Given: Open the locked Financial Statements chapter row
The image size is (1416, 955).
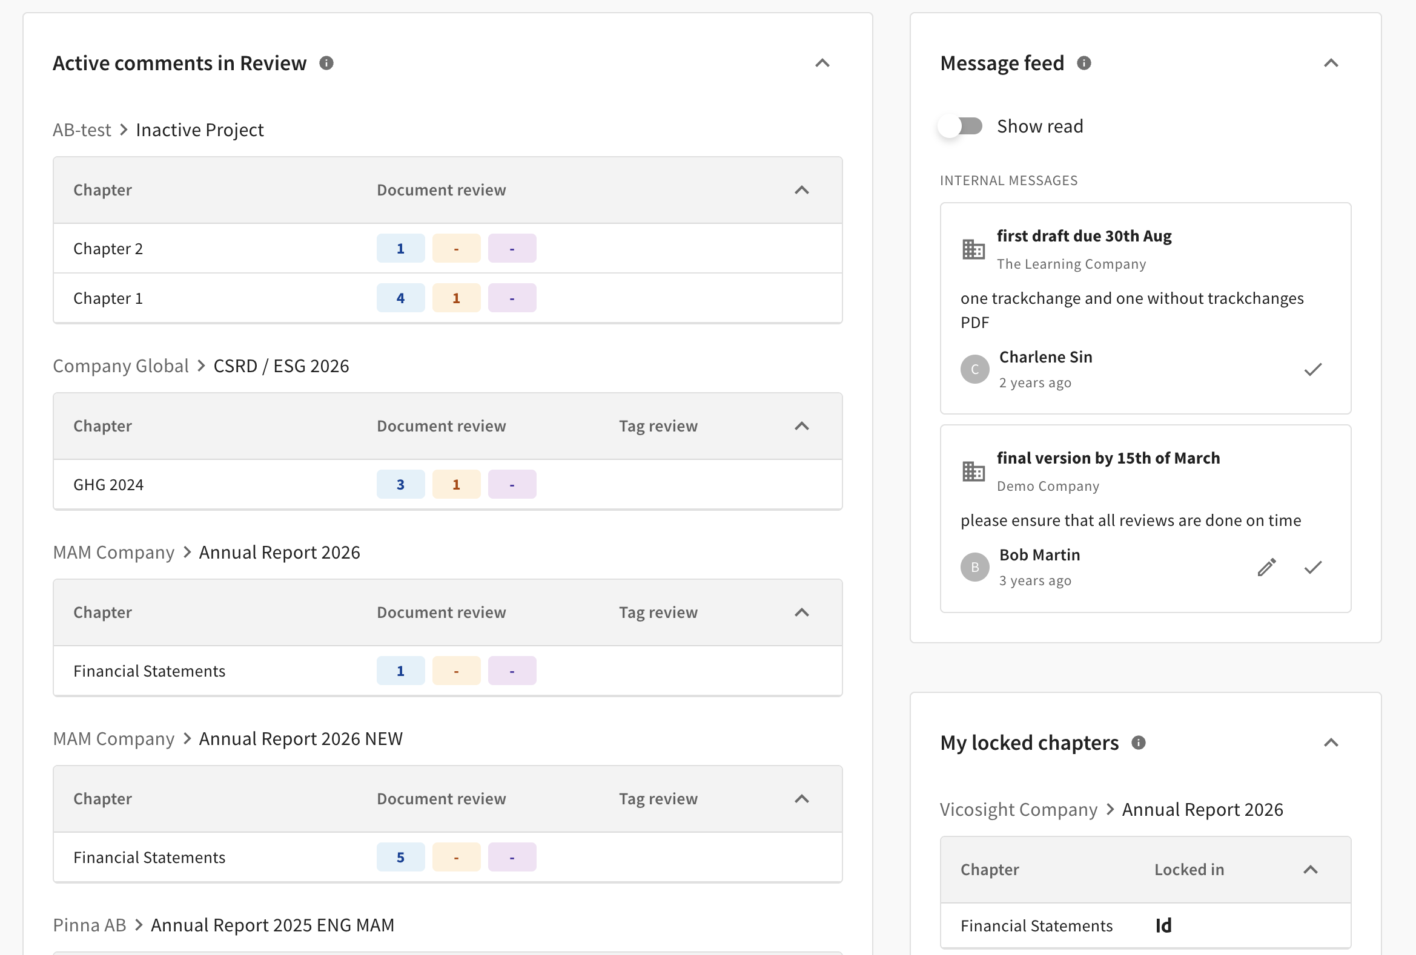Looking at the screenshot, I should click(x=1145, y=926).
